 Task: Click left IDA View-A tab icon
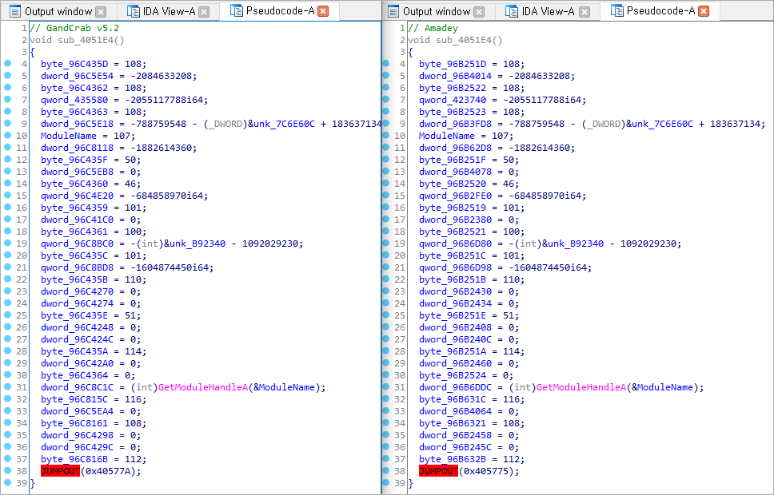(x=134, y=11)
